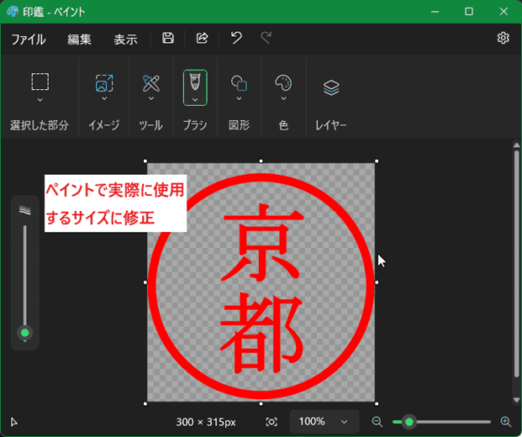The height and width of the screenshot is (437, 522).
Task: Click the brush size slider handle
Action: [x=24, y=334]
